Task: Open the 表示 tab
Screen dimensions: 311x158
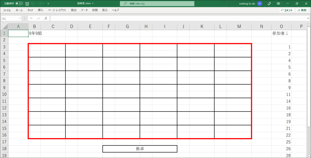Action: pyautogui.click(x=105, y=10)
